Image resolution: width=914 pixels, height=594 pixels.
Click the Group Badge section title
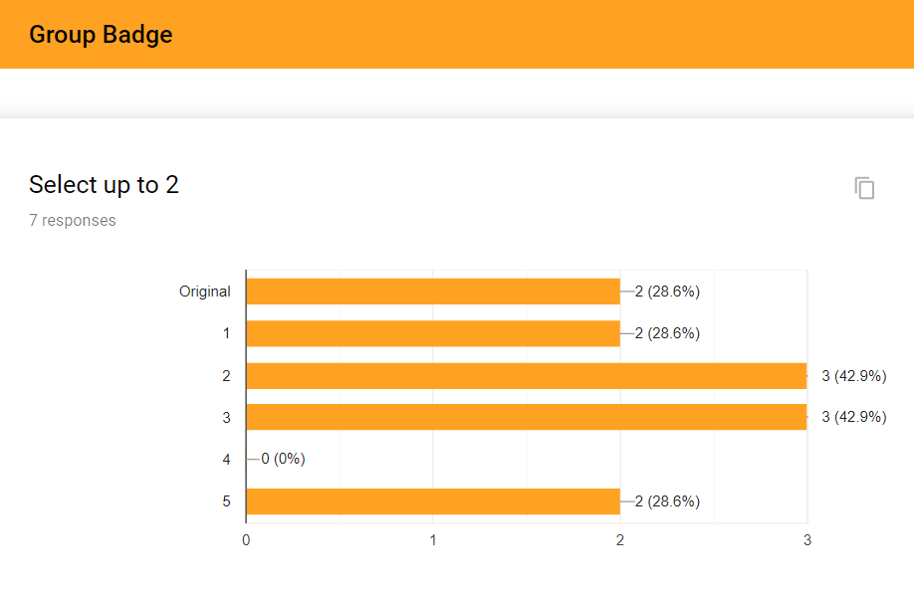click(x=101, y=35)
